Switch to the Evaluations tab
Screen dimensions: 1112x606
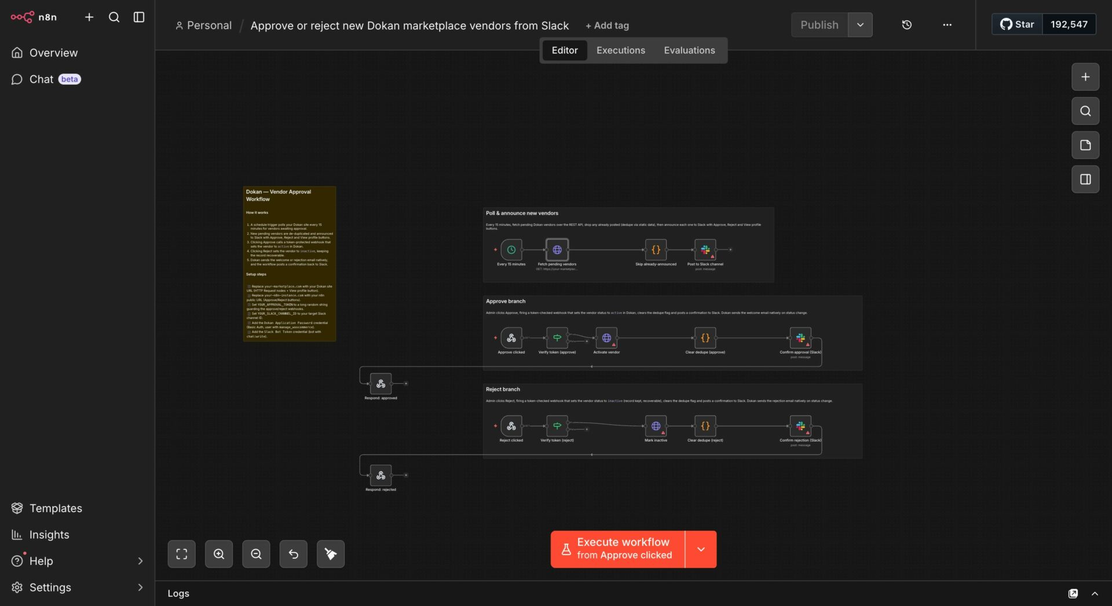[689, 50]
